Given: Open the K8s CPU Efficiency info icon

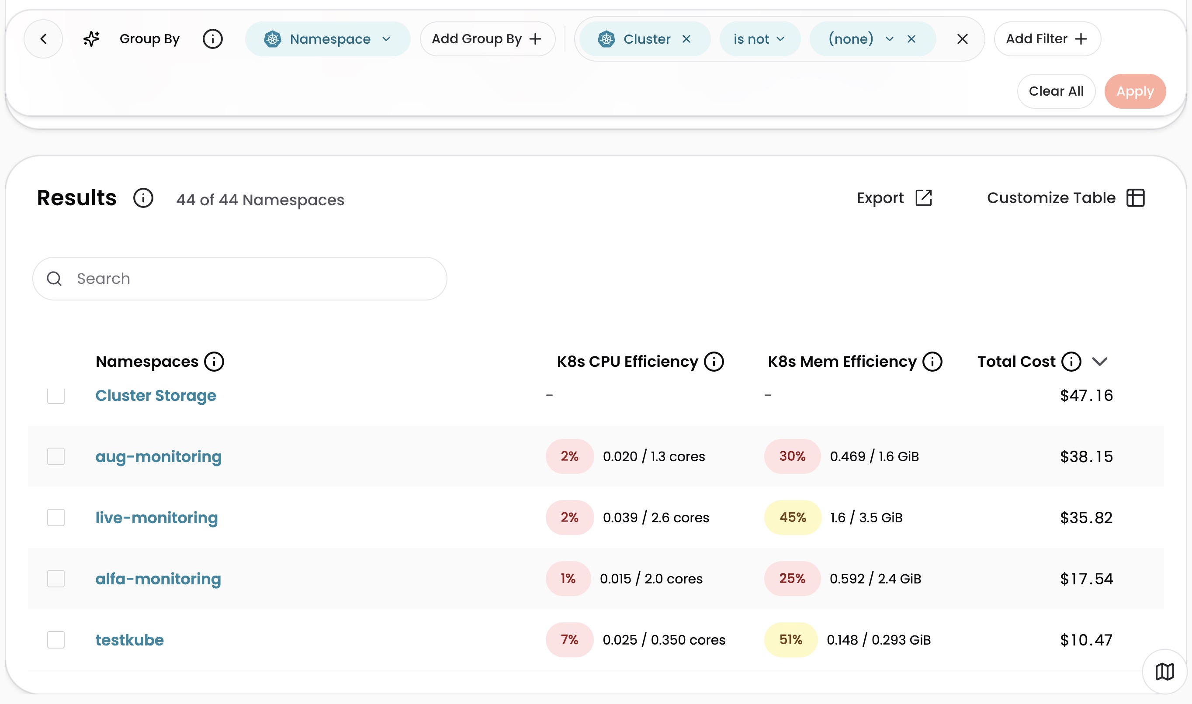Looking at the screenshot, I should (x=714, y=362).
